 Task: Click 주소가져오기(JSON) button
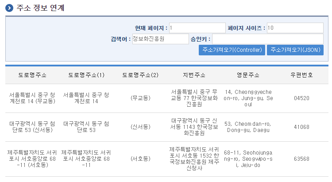295,50
